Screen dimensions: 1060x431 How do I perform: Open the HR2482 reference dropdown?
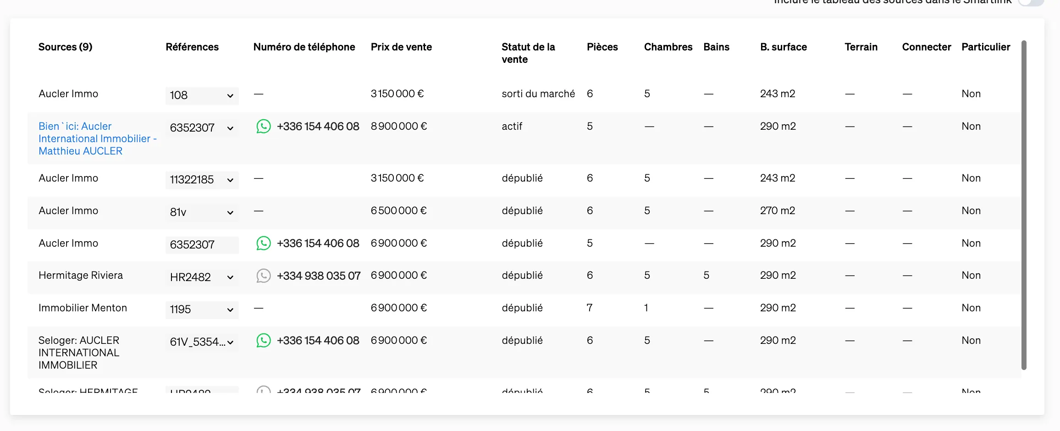pyautogui.click(x=202, y=277)
